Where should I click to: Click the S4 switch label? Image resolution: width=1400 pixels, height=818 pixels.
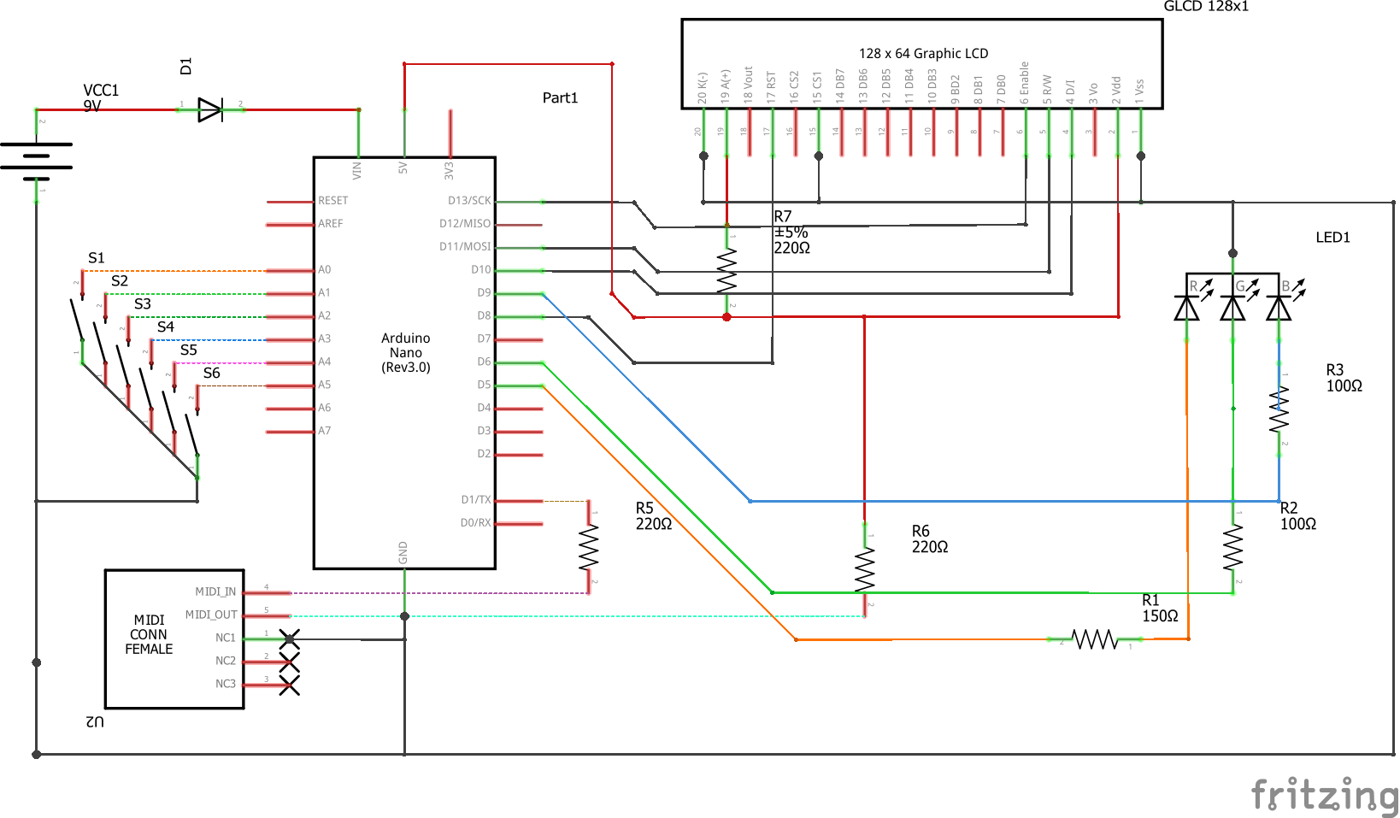point(166,327)
